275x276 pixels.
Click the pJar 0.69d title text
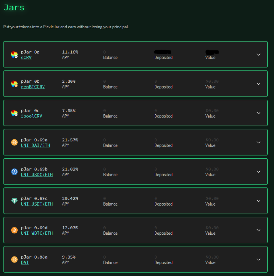coord(34,228)
